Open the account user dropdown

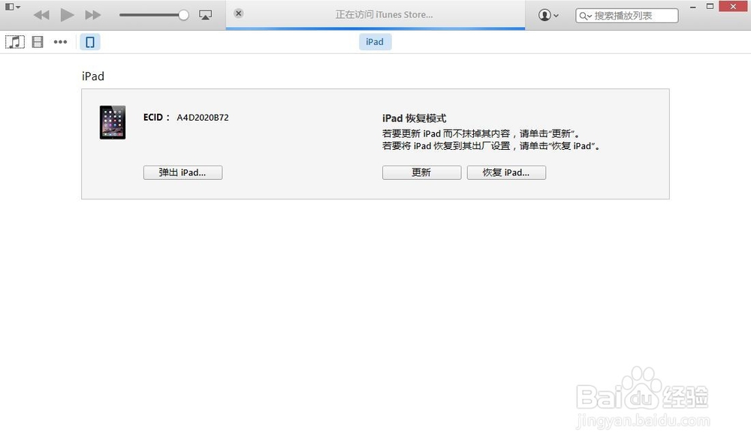[x=548, y=15]
